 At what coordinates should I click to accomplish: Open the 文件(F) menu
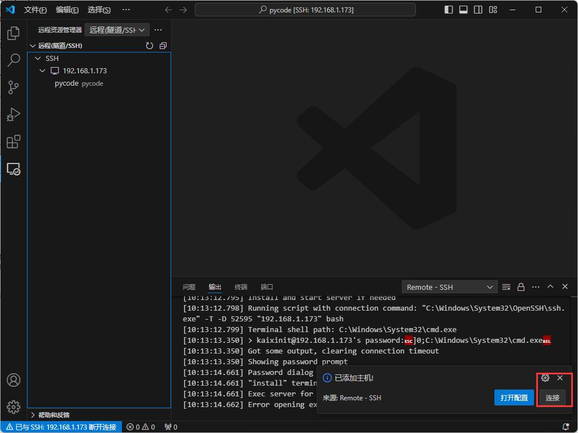click(35, 10)
